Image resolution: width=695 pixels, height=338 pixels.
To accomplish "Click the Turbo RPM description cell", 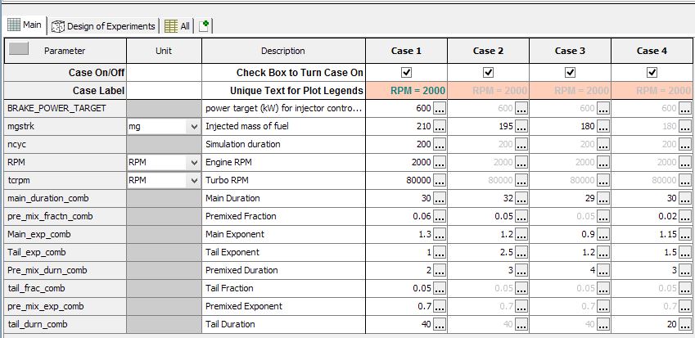I will pyautogui.click(x=283, y=181).
